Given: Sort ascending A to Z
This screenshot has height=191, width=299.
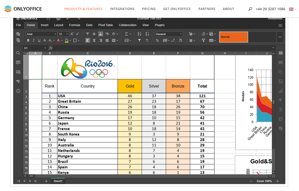Looking at the screenshot, I should [x=139, y=34].
